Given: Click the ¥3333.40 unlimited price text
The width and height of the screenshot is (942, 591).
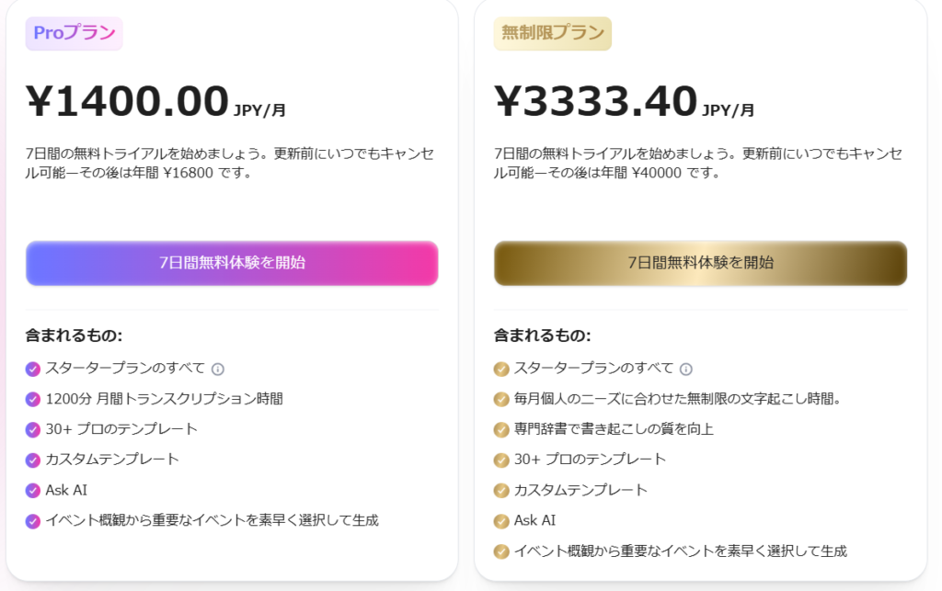Looking at the screenshot, I should [596, 101].
